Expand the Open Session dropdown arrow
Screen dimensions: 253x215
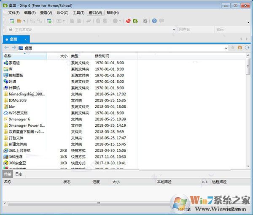point(24,21)
